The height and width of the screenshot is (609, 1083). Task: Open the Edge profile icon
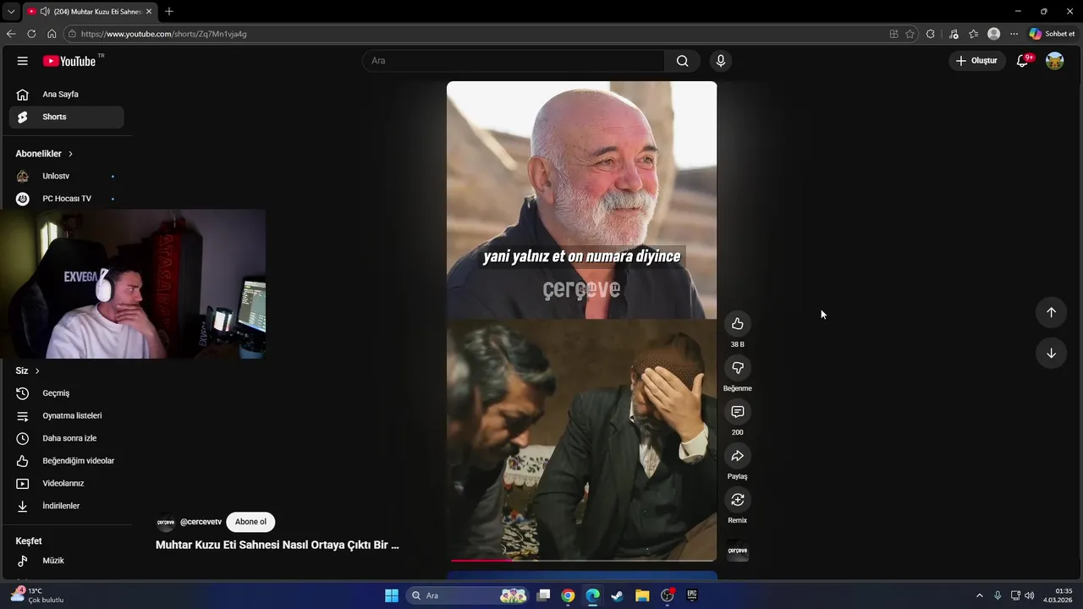[994, 34]
